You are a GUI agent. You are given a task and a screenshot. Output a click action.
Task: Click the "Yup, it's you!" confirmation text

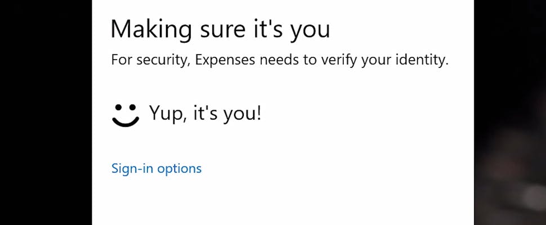click(x=205, y=114)
